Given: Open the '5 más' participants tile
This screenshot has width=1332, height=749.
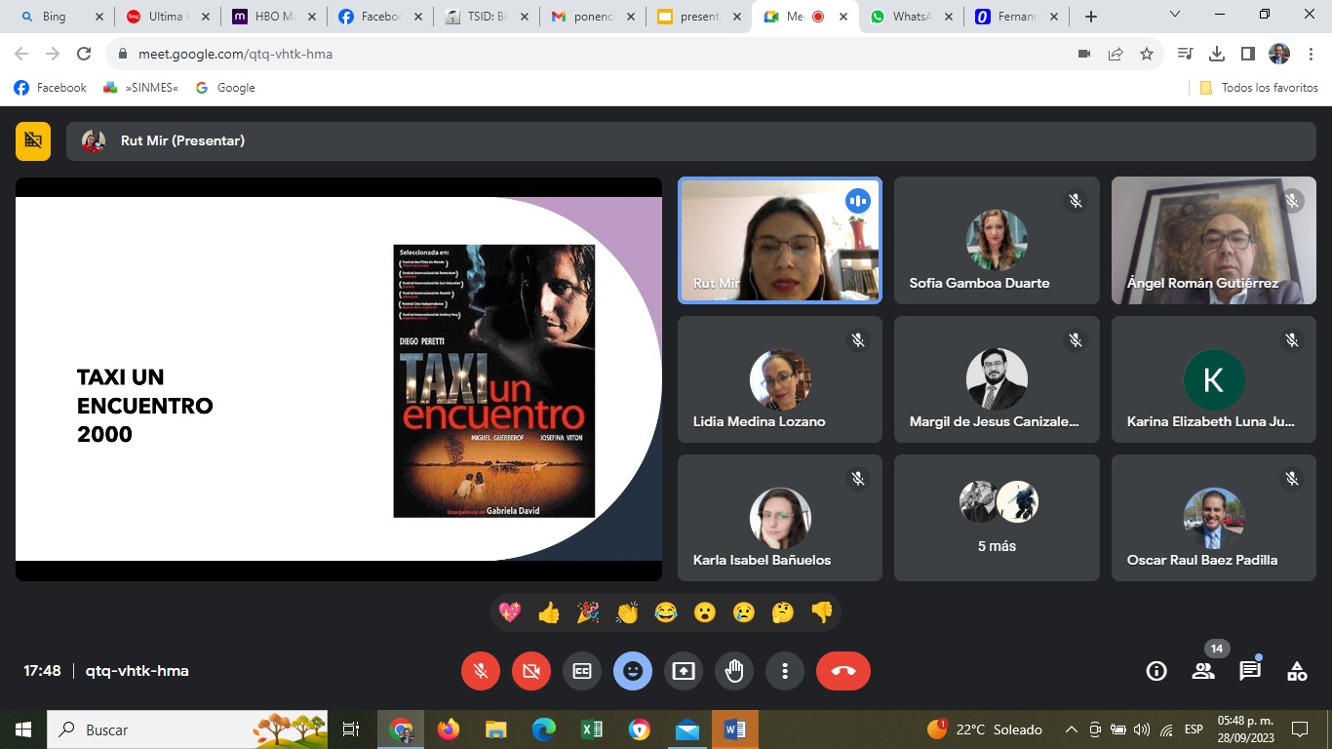Looking at the screenshot, I should tap(997, 518).
